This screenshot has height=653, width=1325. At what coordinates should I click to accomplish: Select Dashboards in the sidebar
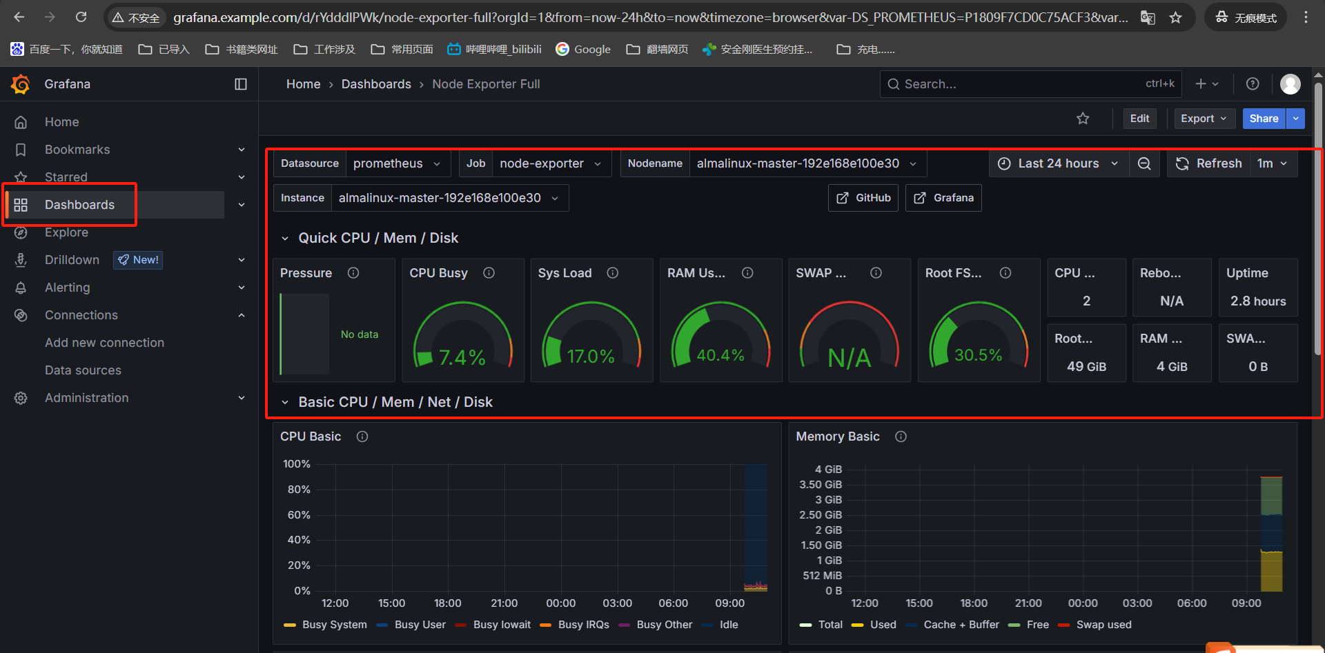tap(79, 205)
